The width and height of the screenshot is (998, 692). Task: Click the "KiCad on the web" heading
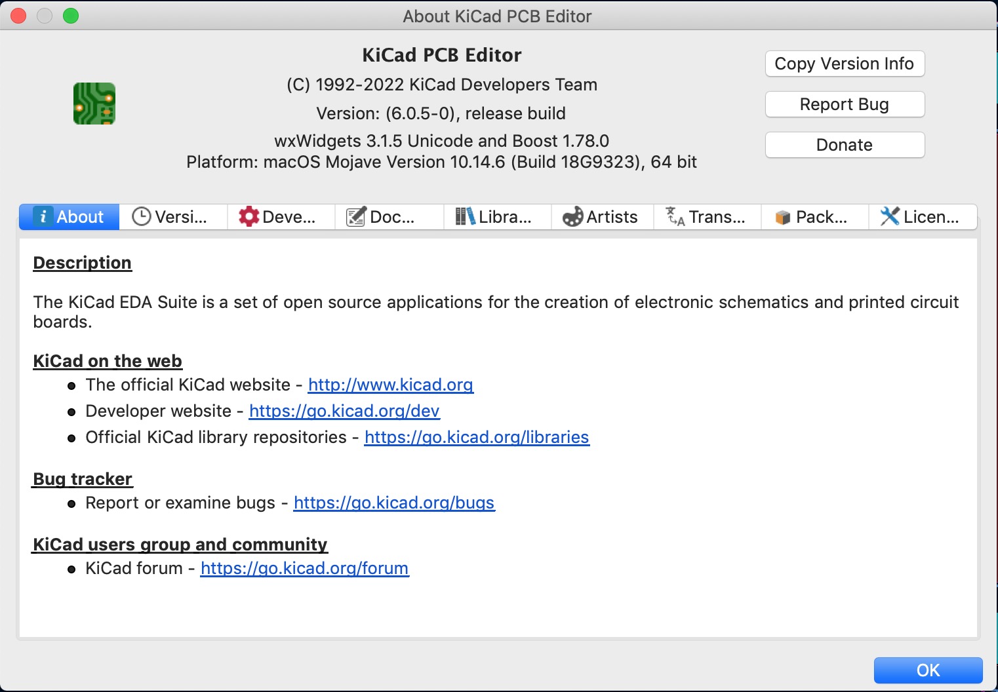[x=108, y=361]
